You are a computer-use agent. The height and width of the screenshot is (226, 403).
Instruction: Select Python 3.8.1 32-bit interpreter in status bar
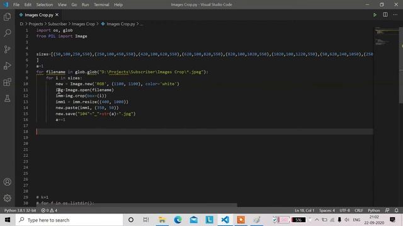click(20, 210)
